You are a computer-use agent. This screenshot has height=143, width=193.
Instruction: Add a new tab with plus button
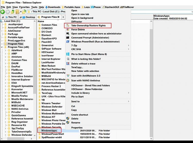coord(63,17)
